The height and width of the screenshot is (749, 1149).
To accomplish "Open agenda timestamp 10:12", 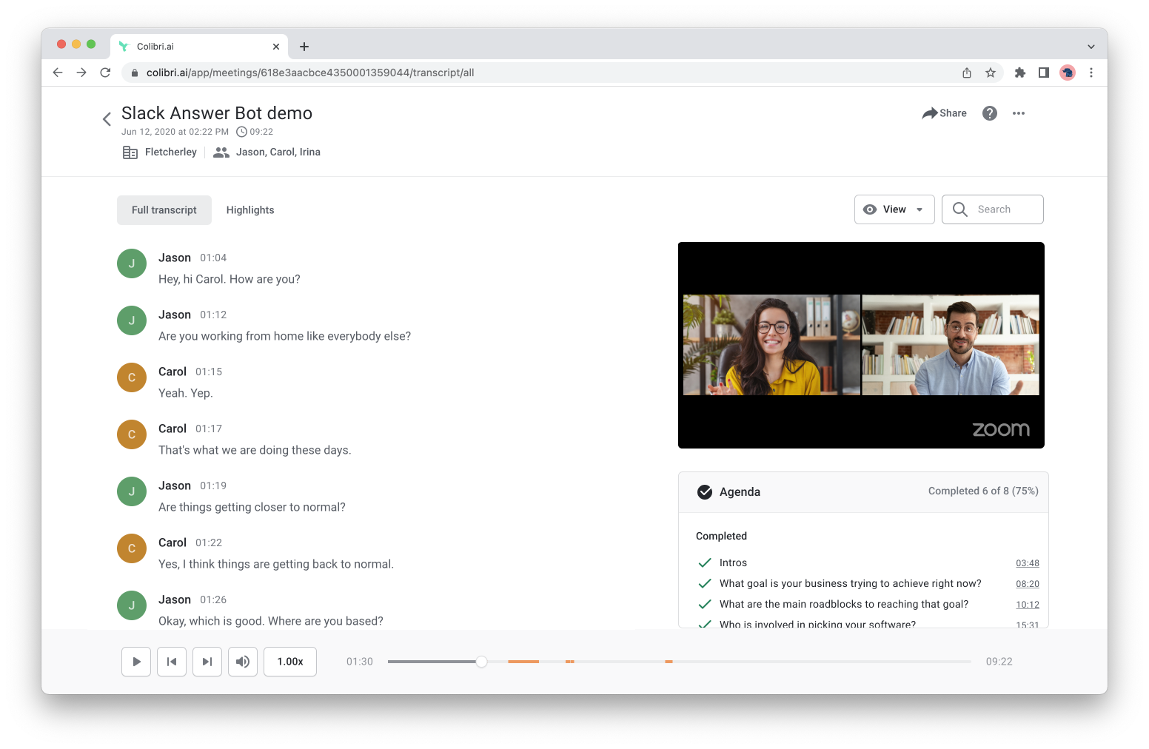I will 1028,605.
